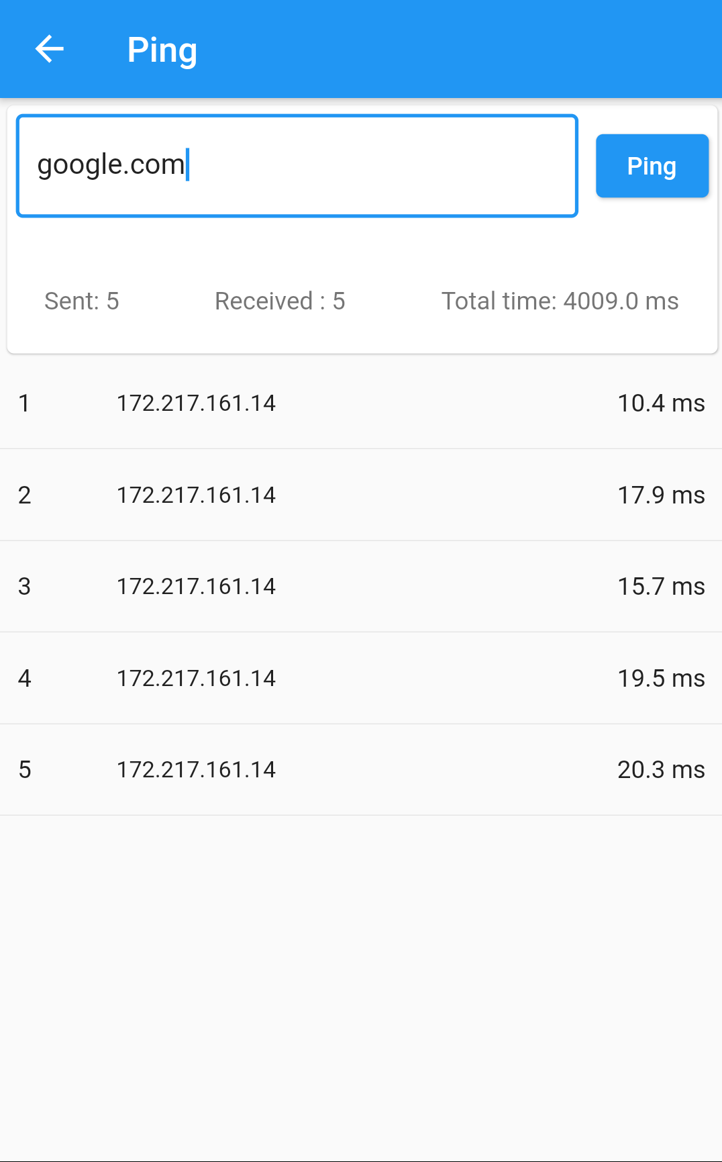Click the 10.4 ms response time
The height and width of the screenshot is (1162, 722).
(661, 403)
